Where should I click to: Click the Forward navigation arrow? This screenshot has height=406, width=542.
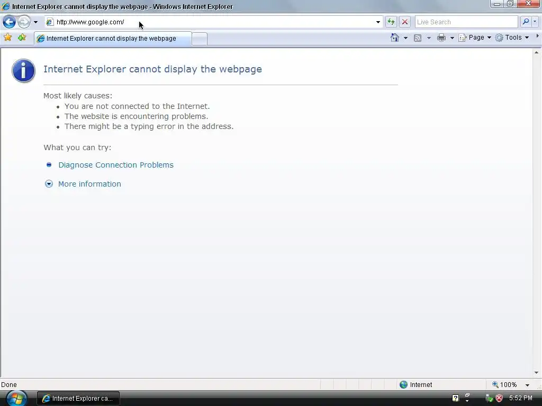(x=24, y=22)
